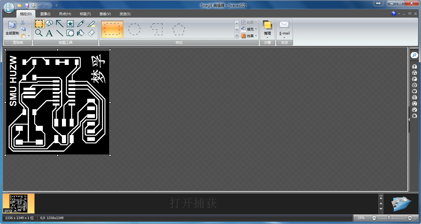Click the undo arrow in quick access toolbar
The height and width of the screenshot is (224, 421).
click(x=40, y=6)
